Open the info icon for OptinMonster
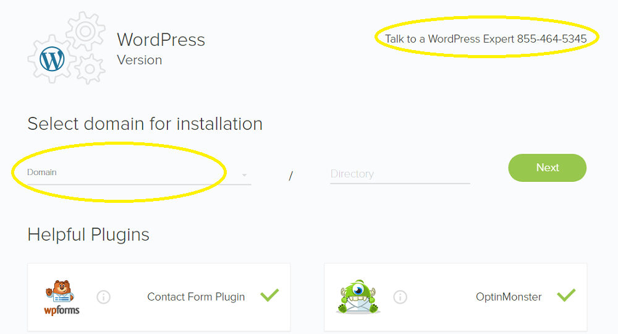 400,297
